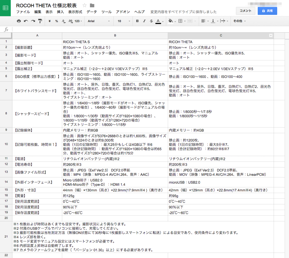Select the 【撮影距離】 cell
Screen dimensions: 289x258
(x=37, y=47)
